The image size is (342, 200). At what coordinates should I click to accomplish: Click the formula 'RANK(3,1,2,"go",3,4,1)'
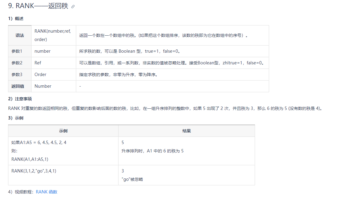coord(34,171)
